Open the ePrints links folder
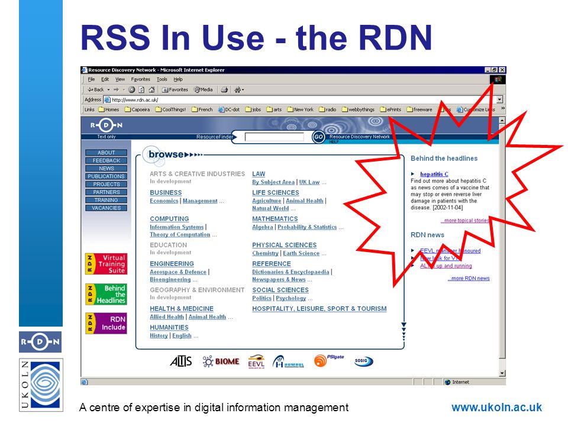 pos(390,109)
